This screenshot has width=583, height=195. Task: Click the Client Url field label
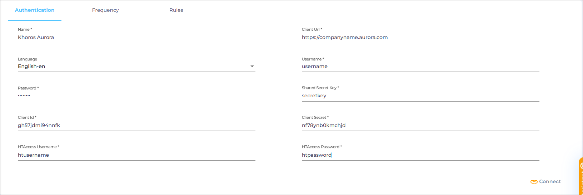click(x=312, y=30)
